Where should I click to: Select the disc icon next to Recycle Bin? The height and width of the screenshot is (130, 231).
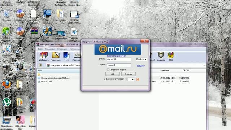20,14
